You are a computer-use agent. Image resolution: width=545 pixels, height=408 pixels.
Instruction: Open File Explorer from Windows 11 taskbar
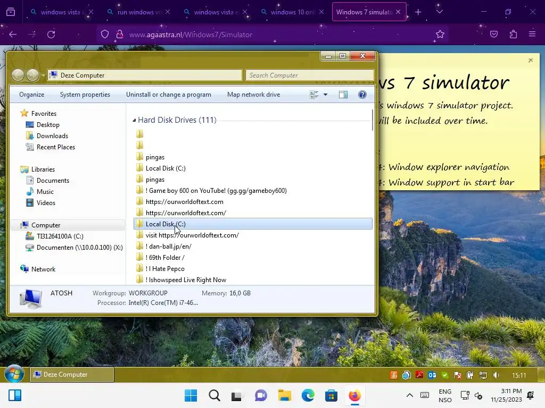pos(284,395)
